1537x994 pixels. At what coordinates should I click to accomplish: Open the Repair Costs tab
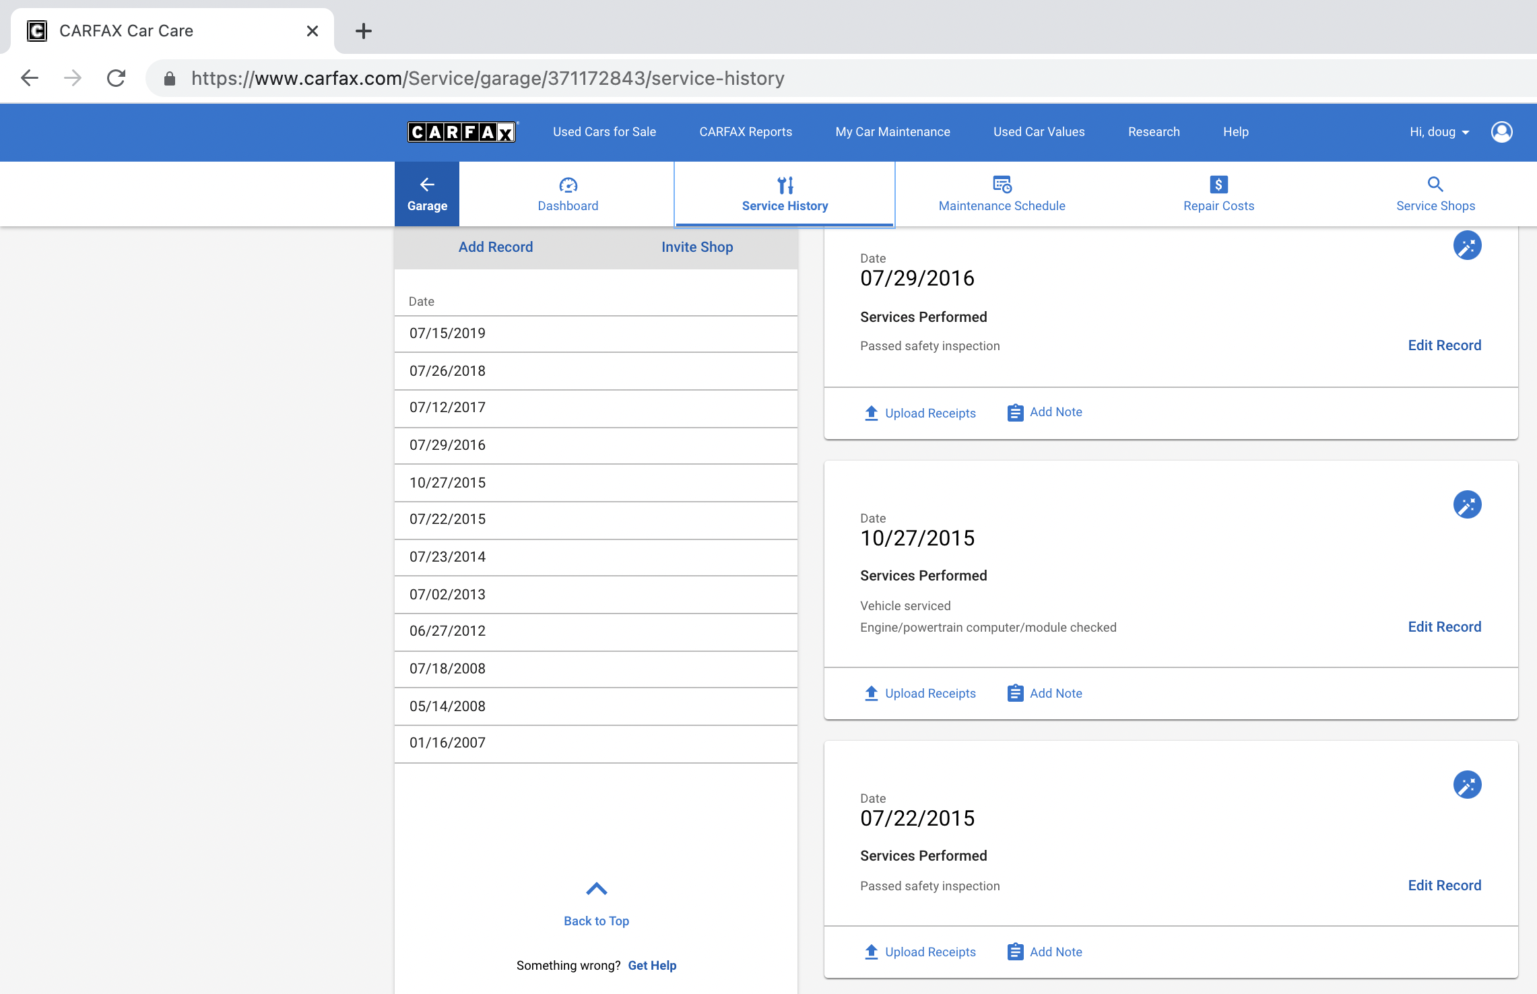tap(1219, 194)
